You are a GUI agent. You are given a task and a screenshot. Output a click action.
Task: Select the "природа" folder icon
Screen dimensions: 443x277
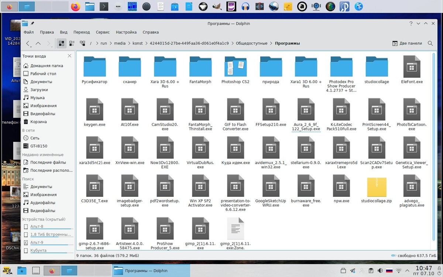[x=271, y=66]
